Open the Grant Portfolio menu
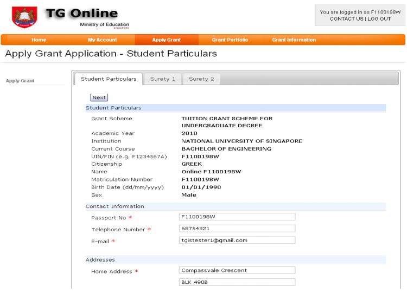Image resolution: width=407 pixels, height=293 pixels. (230, 40)
